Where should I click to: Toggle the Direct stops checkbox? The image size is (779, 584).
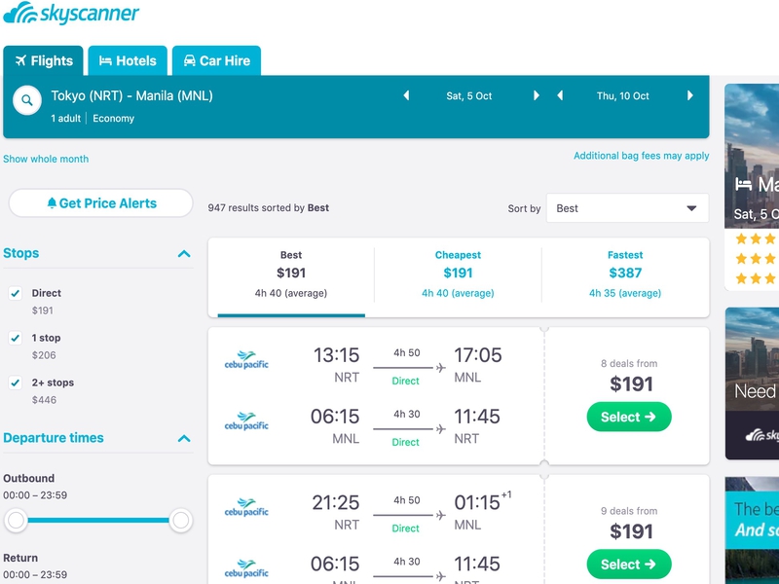click(16, 293)
